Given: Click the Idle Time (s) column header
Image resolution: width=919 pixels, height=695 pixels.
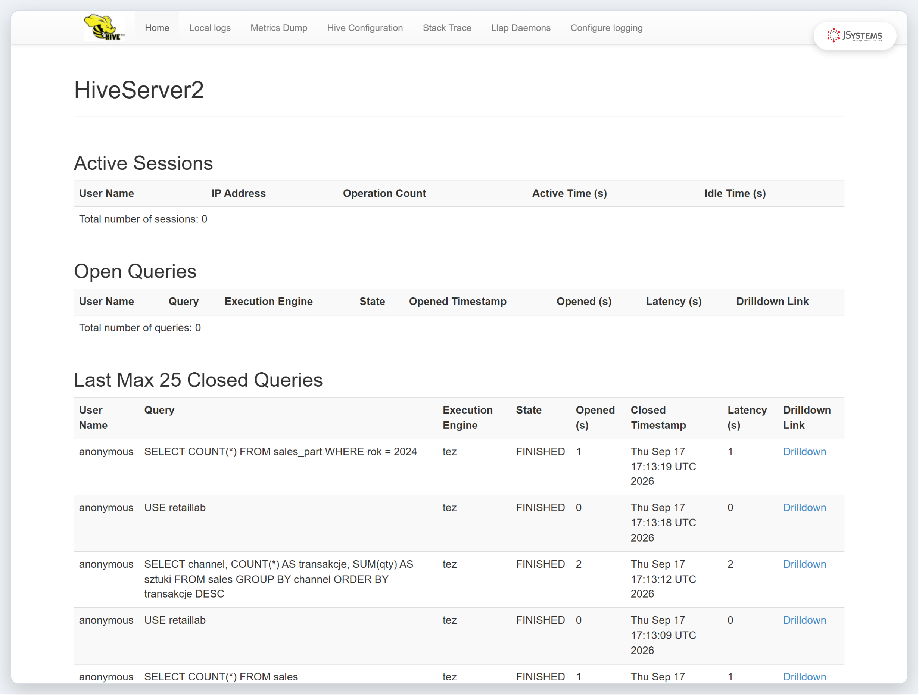Looking at the screenshot, I should [x=735, y=193].
